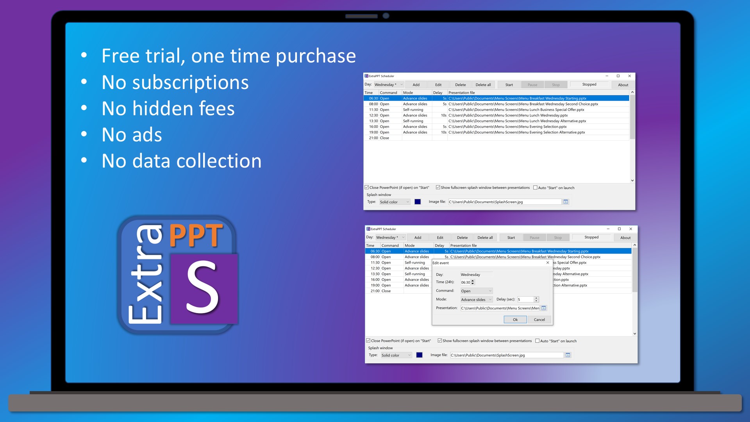Click the Delete All events button
This screenshot has width=750, height=422.
(x=484, y=84)
